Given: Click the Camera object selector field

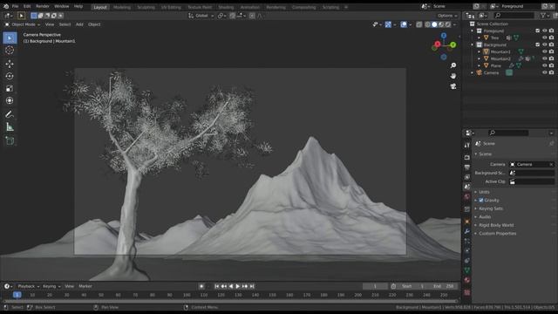Looking at the screenshot, I should tap(532, 165).
